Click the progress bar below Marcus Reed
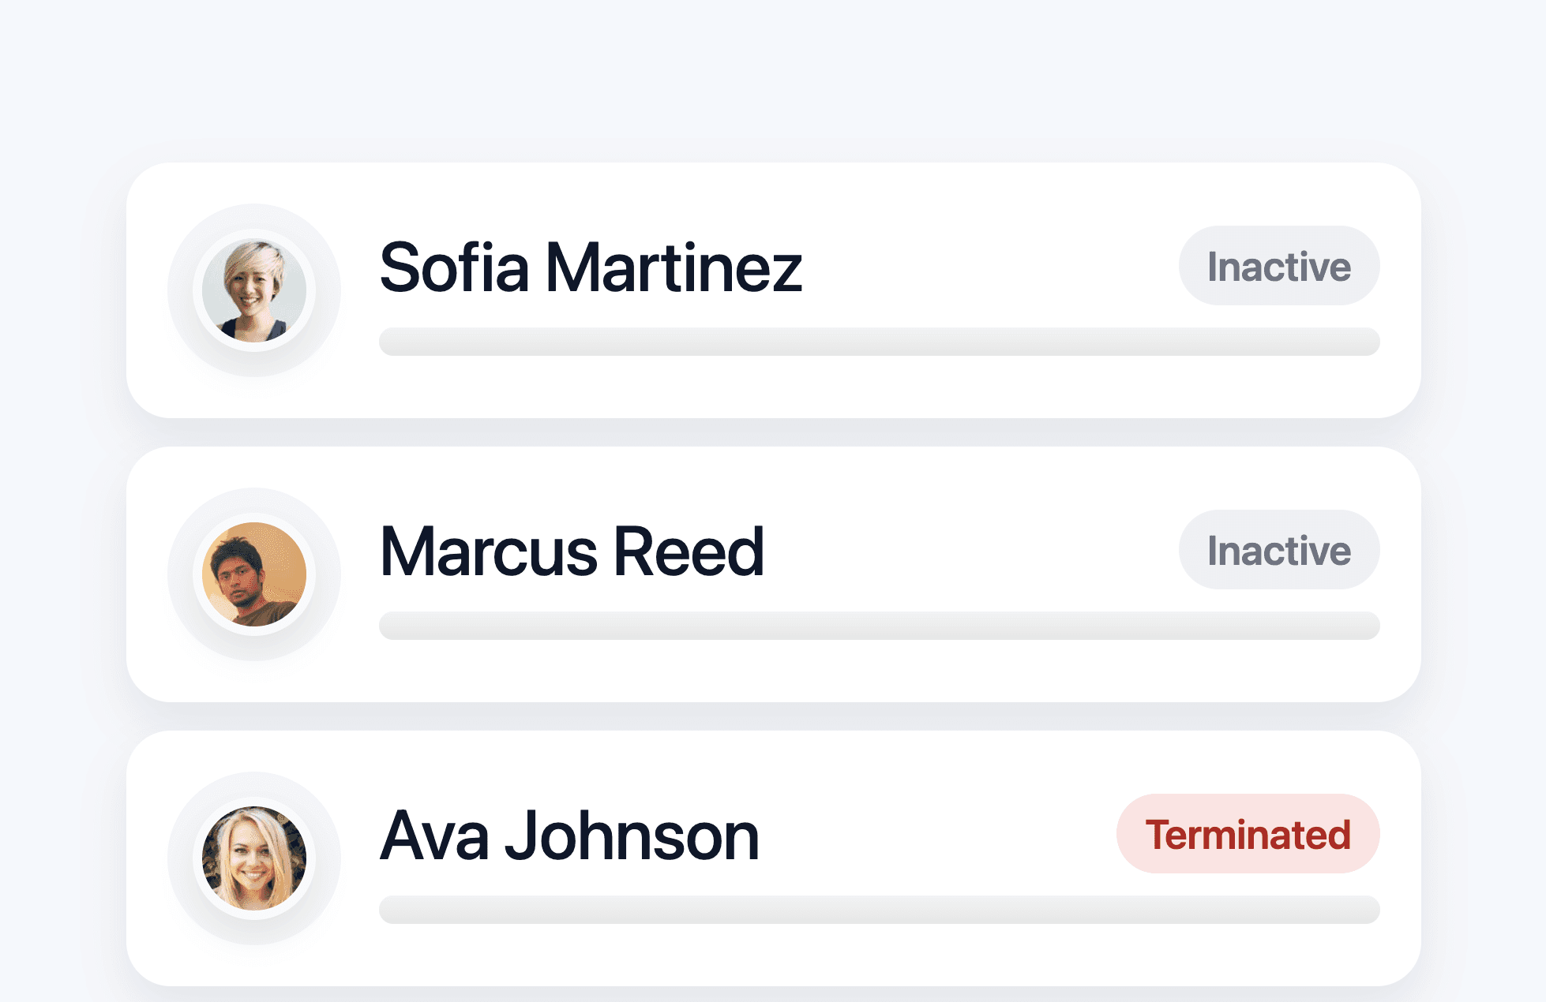This screenshot has height=1002, width=1546. [x=879, y=626]
